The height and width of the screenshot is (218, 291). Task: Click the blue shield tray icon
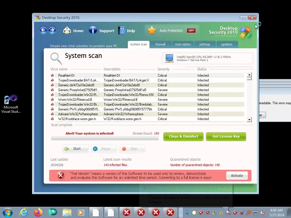(187, 213)
